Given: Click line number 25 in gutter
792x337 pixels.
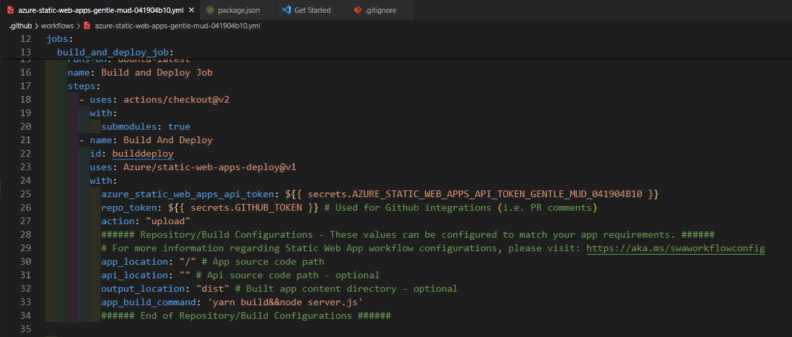Looking at the screenshot, I should point(25,195).
